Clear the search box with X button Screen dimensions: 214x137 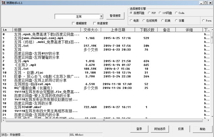click(x=101, y=16)
